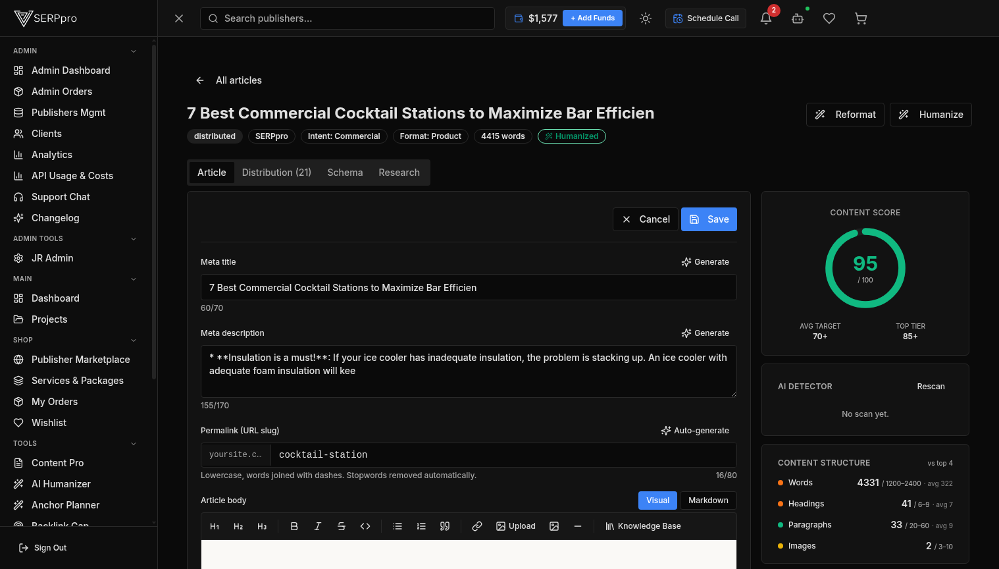Image resolution: width=999 pixels, height=569 pixels.
Task: Click the Content Score circular progress ring
Action: tap(865, 267)
